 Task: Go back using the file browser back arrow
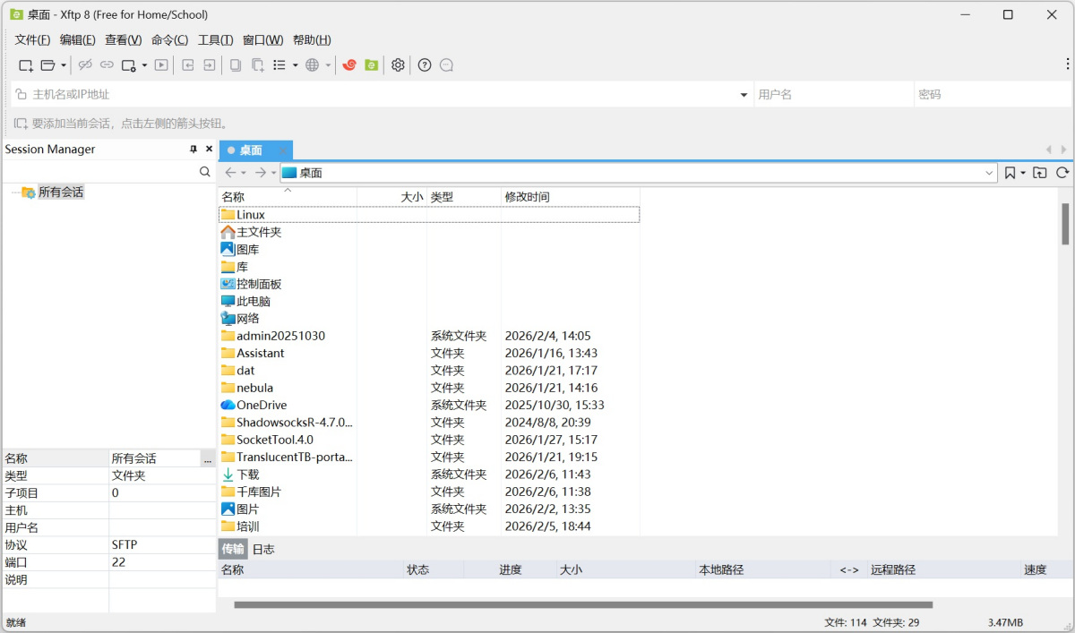point(232,172)
